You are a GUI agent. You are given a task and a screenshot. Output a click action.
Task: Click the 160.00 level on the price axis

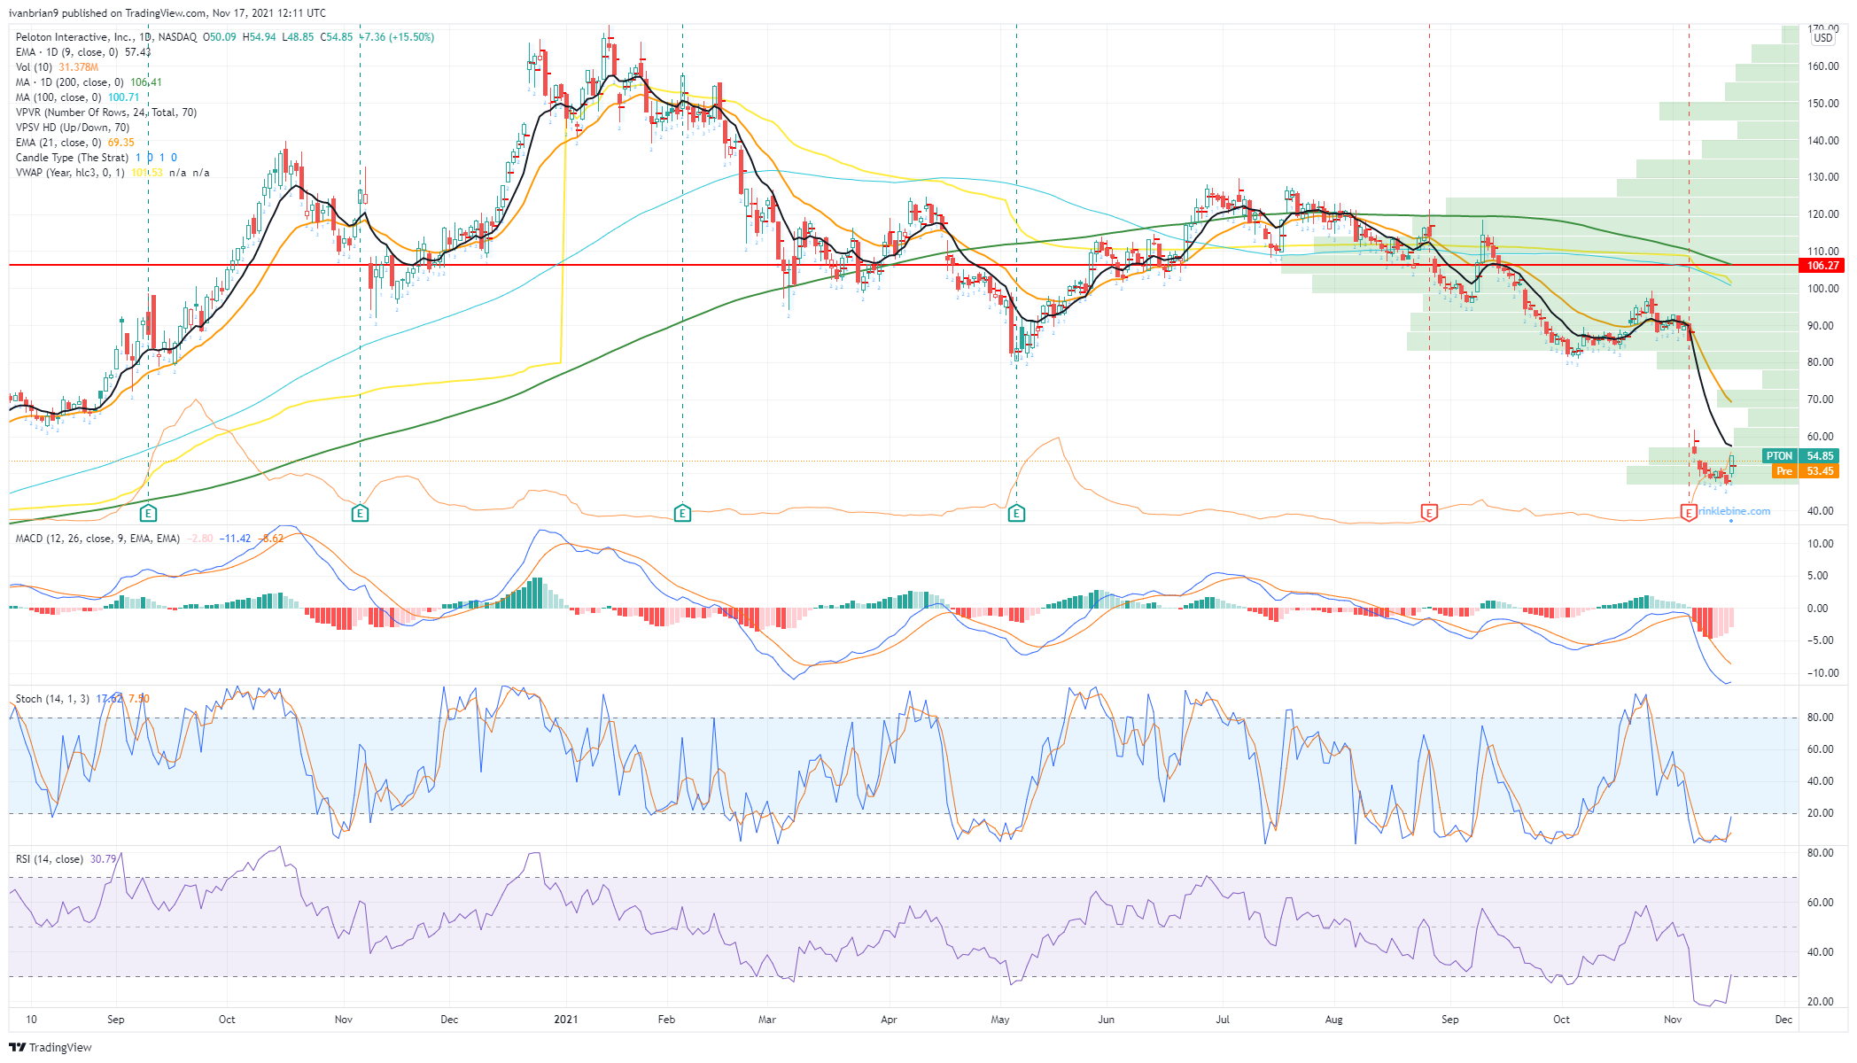click(x=1822, y=66)
